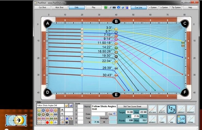Click the blue info icon in toolbar
This screenshot has width=202, height=130.
118,7
